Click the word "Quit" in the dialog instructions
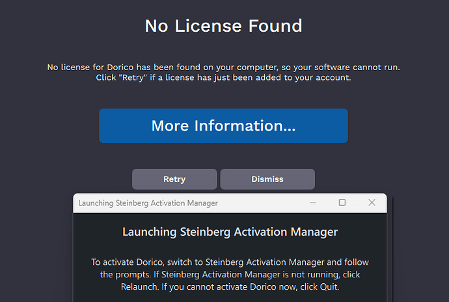 [x=327, y=287]
